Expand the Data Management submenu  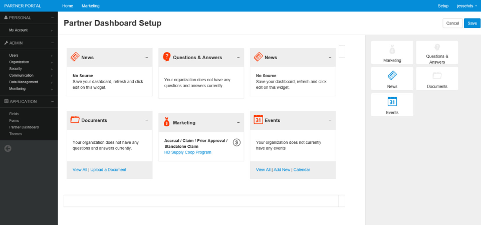(30, 82)
